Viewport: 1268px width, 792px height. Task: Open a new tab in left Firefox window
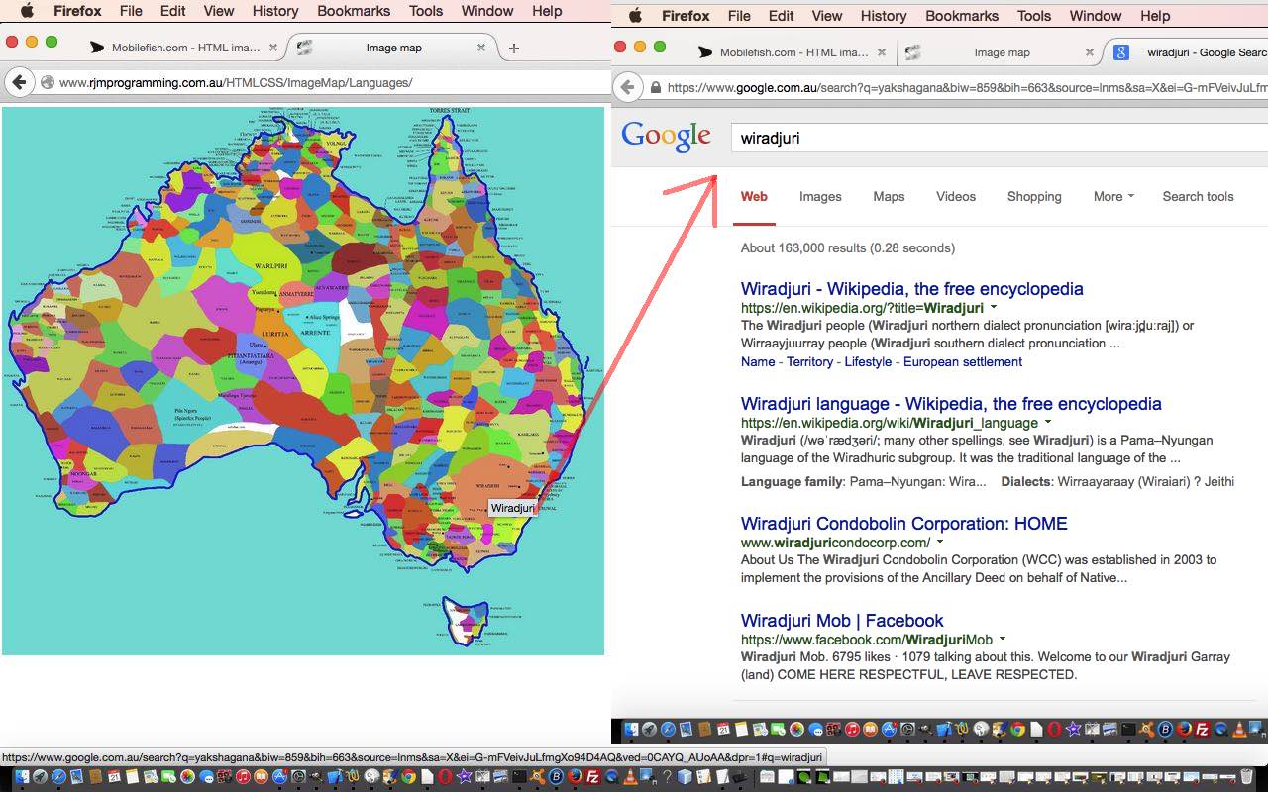[x=513, y=49]
